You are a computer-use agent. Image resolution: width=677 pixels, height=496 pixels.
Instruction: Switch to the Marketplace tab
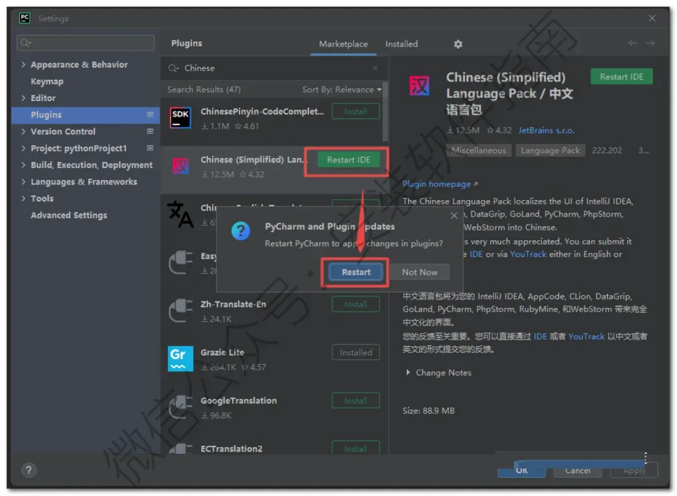pos(344,44)
